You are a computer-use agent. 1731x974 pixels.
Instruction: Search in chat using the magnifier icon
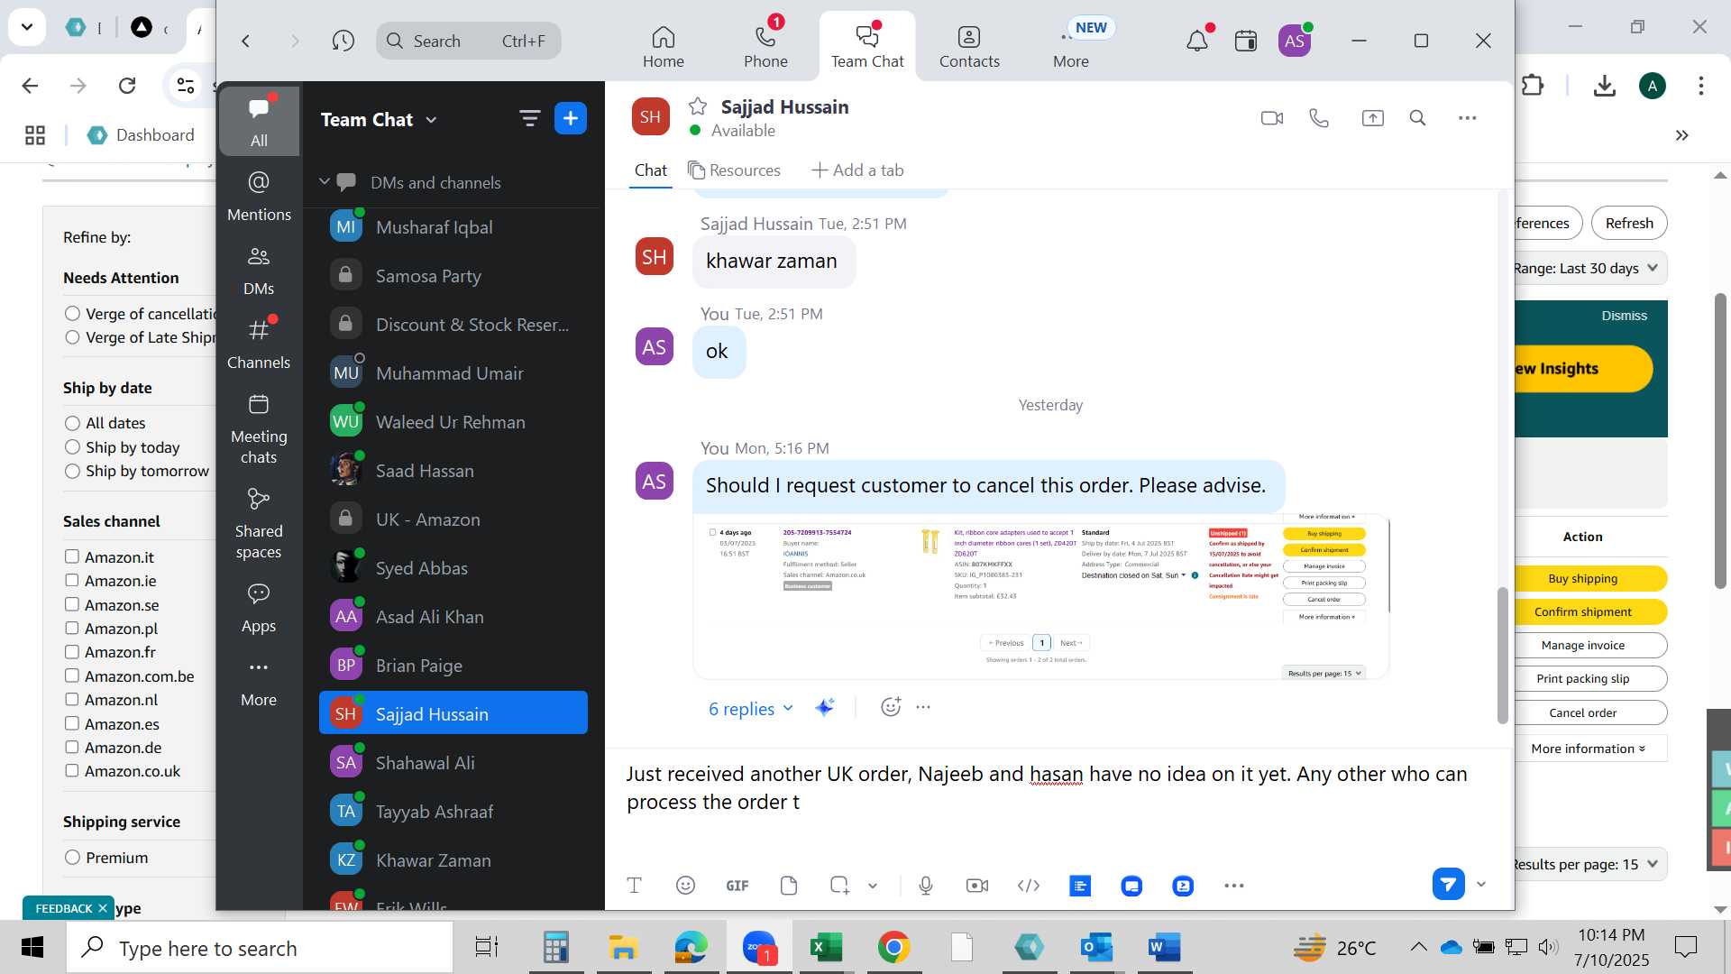click(x=1417, y=118)
